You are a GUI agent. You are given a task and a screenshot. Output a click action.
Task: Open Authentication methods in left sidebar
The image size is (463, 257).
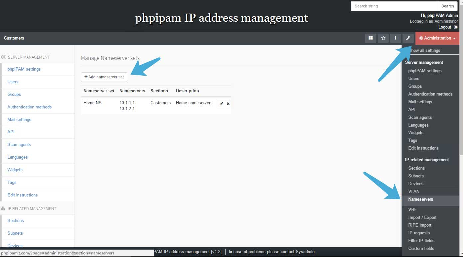coord(29,107)
